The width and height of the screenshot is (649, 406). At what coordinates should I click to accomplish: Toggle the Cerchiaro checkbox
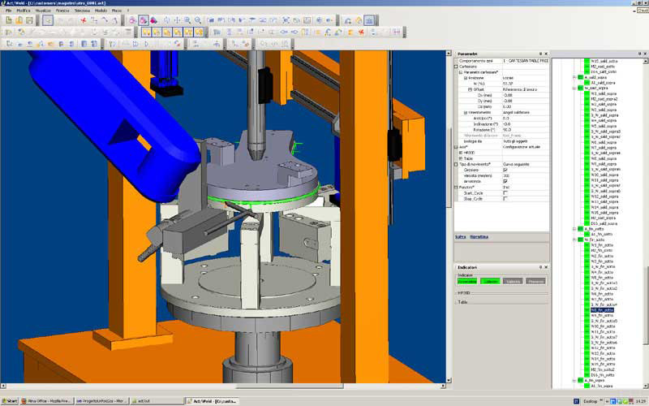tap(505, 170)
